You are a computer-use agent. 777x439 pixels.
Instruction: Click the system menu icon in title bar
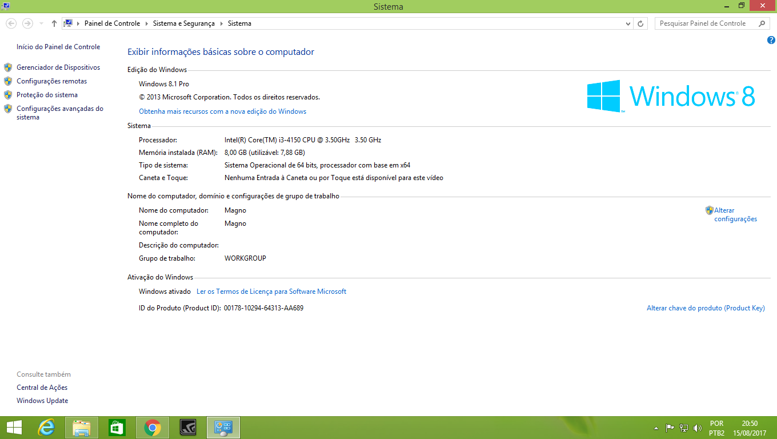coord(6,6)
